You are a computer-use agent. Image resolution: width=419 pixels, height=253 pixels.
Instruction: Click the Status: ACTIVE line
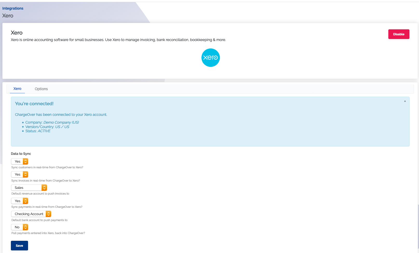(38, 131)
